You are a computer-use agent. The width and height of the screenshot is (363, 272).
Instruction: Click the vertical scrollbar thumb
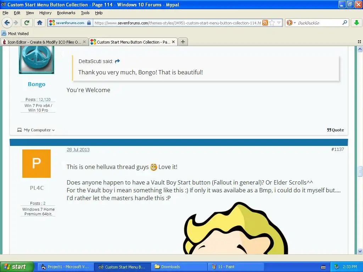[x=360, y=171]
